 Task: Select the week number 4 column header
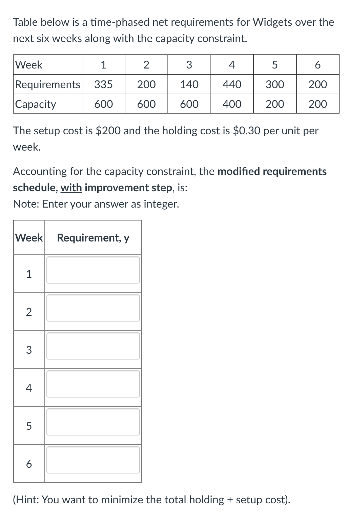tap(231, 65)
